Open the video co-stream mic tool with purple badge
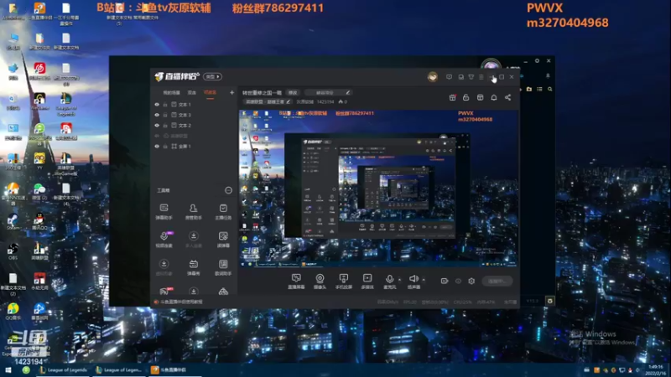 [164, 240]
